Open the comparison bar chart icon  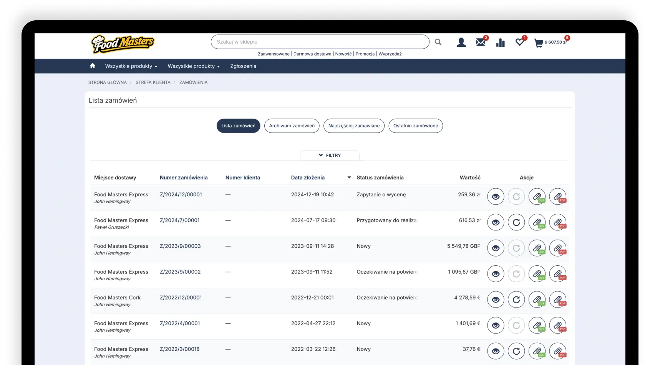pyautogui.click(x=500, y=43)
